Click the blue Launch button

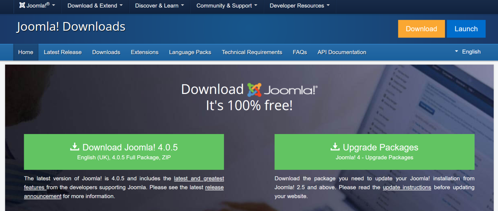pyautogui.click(x=466, y=29)
